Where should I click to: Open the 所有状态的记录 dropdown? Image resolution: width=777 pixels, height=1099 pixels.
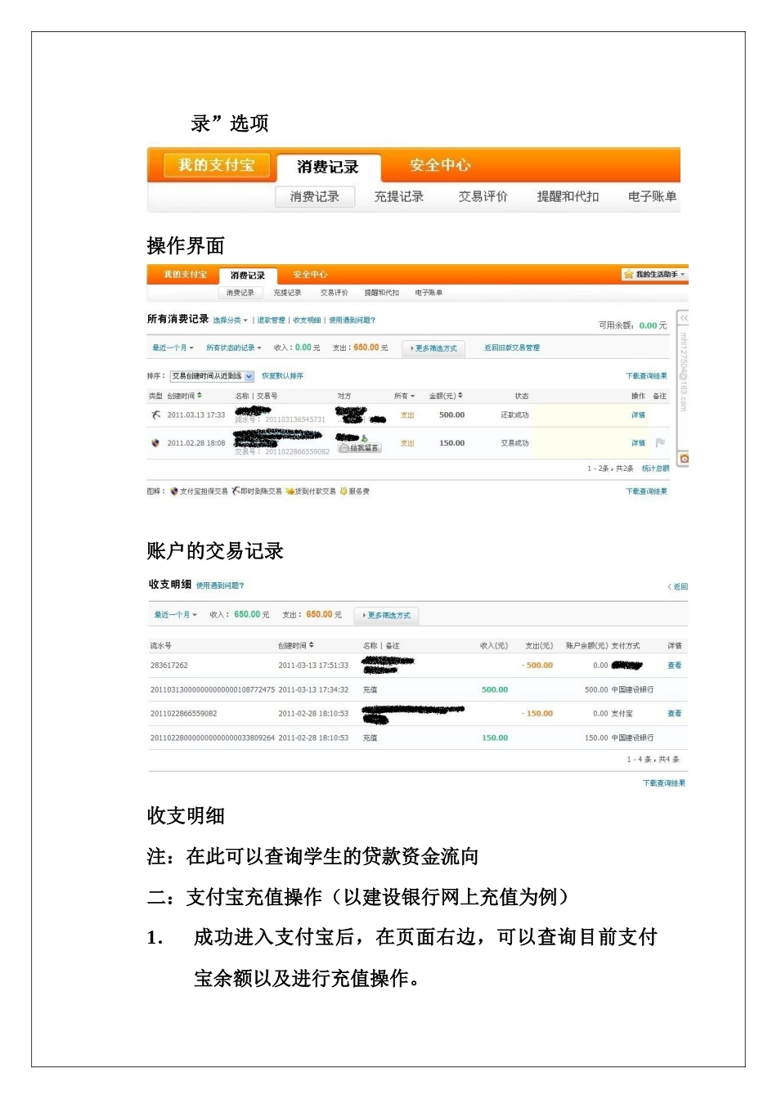point(234,348)
